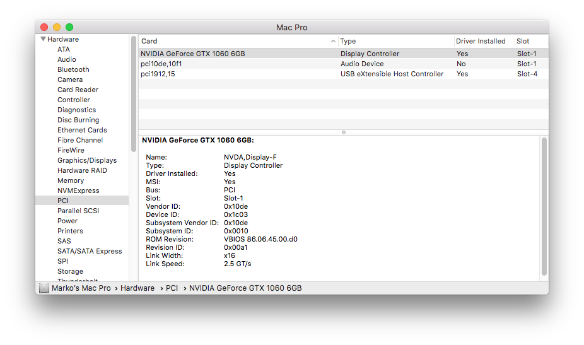Open Diagnostics in the sidebar
584x345 pixels.
point(77,110)
